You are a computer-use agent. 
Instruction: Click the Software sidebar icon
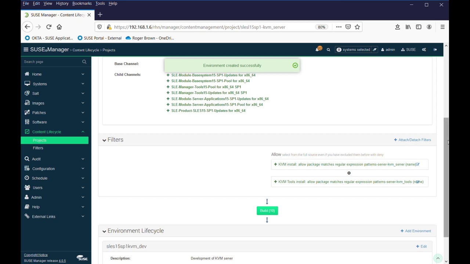(x=27, y=122)
